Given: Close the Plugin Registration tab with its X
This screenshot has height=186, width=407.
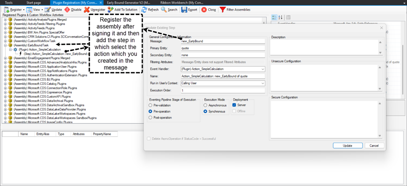Looking at the screenshot, I should 101,3.
